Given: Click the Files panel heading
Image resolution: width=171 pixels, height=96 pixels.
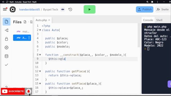Looking at the screenshot, I should coord(17,22).
